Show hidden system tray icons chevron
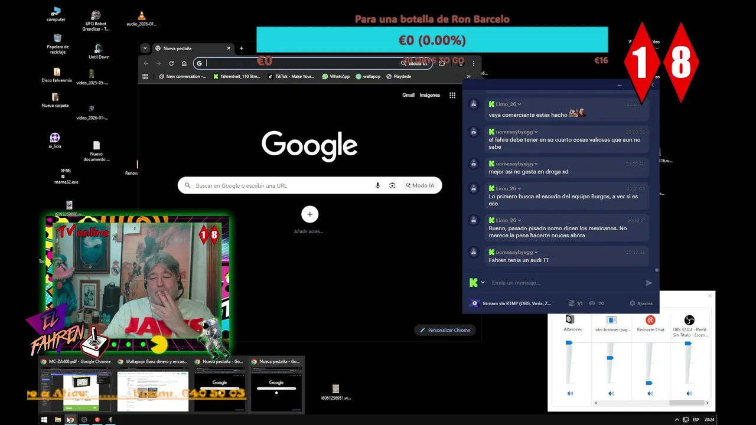 tap(677, 420)
